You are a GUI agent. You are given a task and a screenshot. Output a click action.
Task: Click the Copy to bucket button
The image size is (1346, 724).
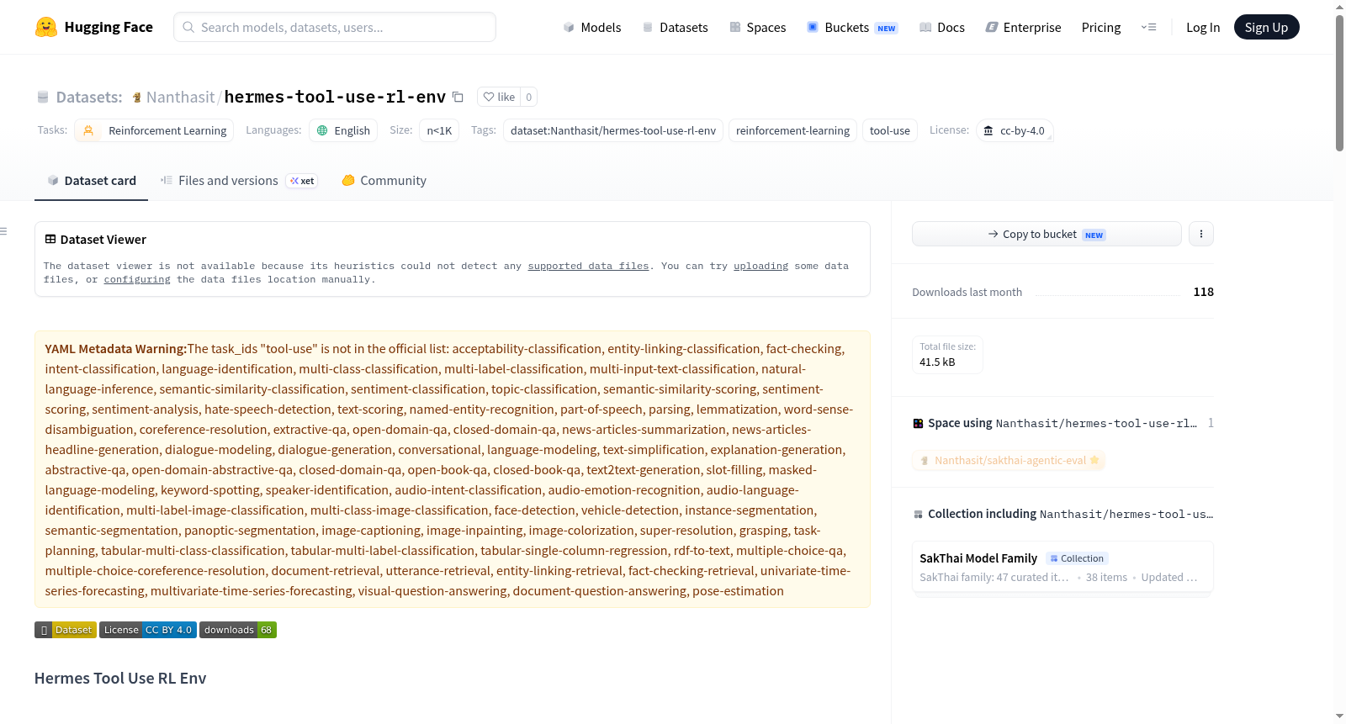point(1047,234)
